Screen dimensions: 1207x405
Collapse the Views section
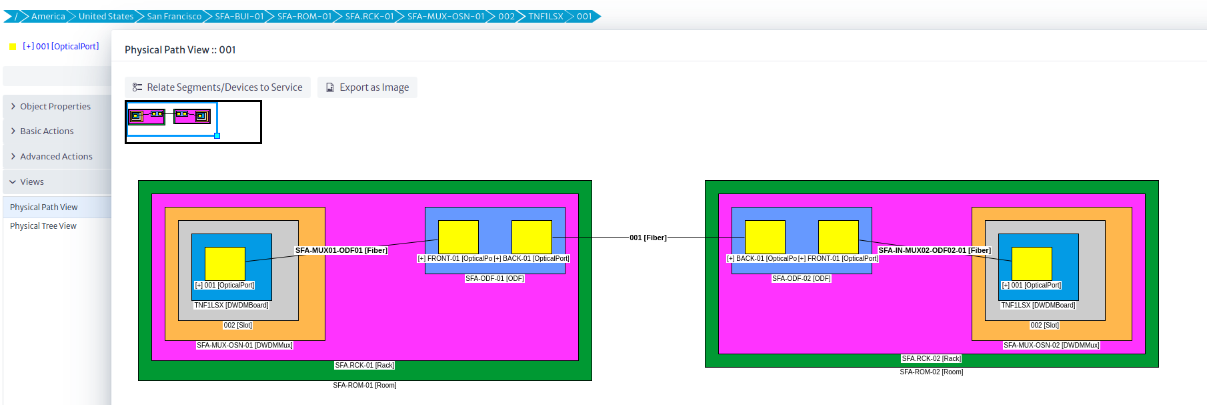[31, 182]
